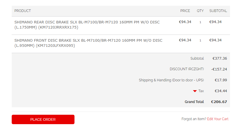The height and width of the screenshot is (131, 238).
Task: Click the red PLACE ORDER button
Action: pos(43,119)
